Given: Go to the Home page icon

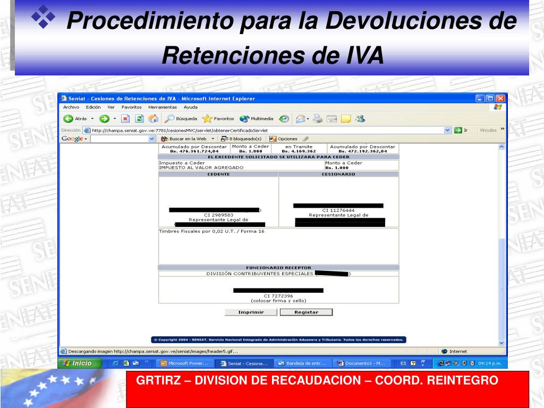Looking at the screenshot, I should pos(153,118).
